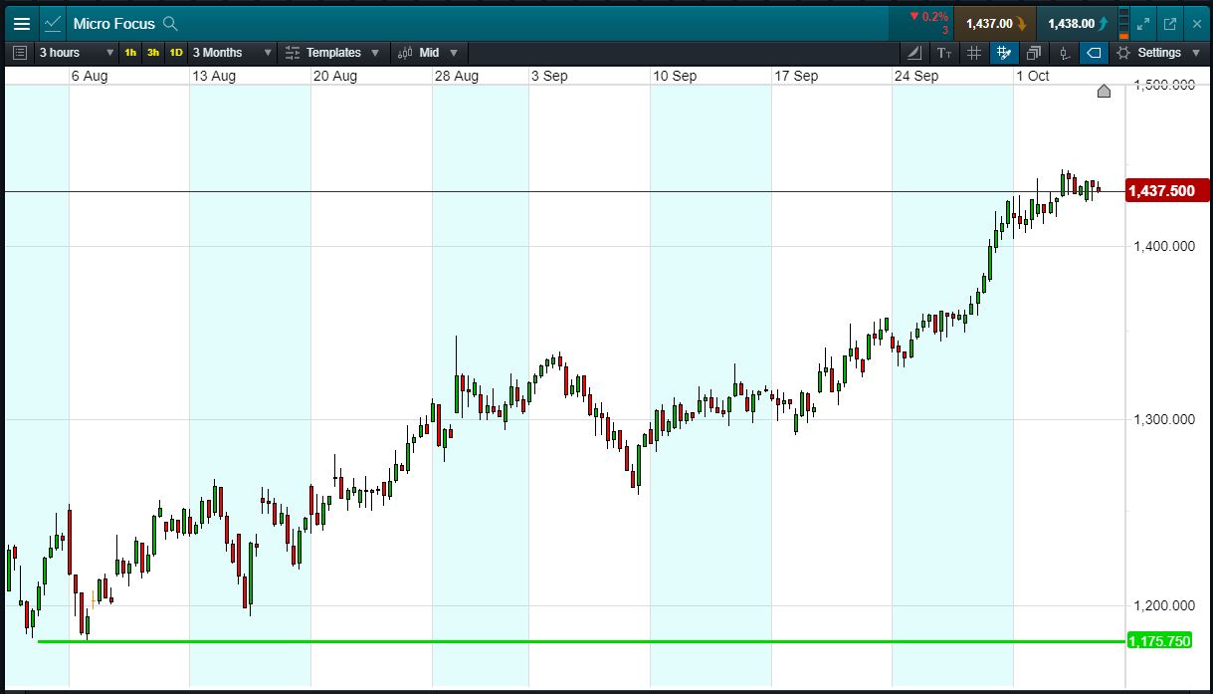This screenshot has height=694, width=1213.
Task: Close the Micro Focus chart panel
Action: (x=1196, y=23)
